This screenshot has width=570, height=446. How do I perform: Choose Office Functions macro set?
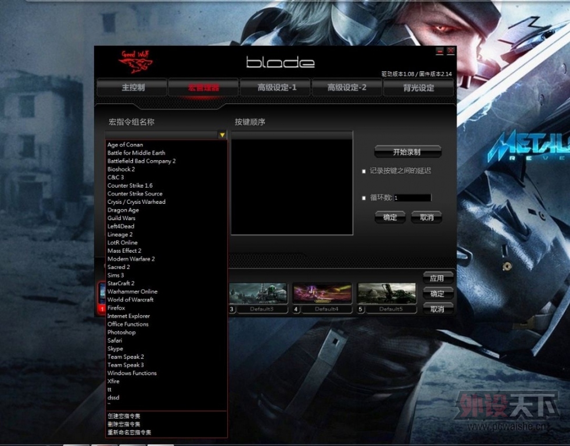pos(128,324)
